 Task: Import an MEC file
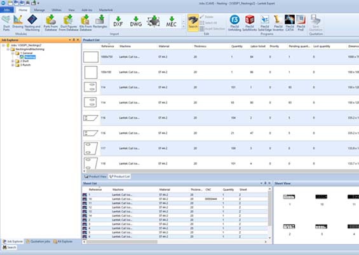click(x=172, y=22)
